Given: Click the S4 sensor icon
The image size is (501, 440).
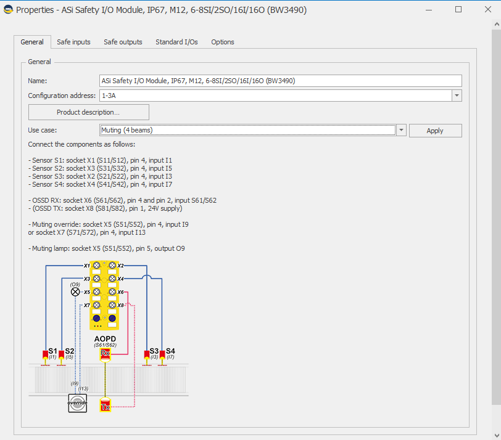Looking at the screenshot, I should pyautogui.click(x=162, y=355).
